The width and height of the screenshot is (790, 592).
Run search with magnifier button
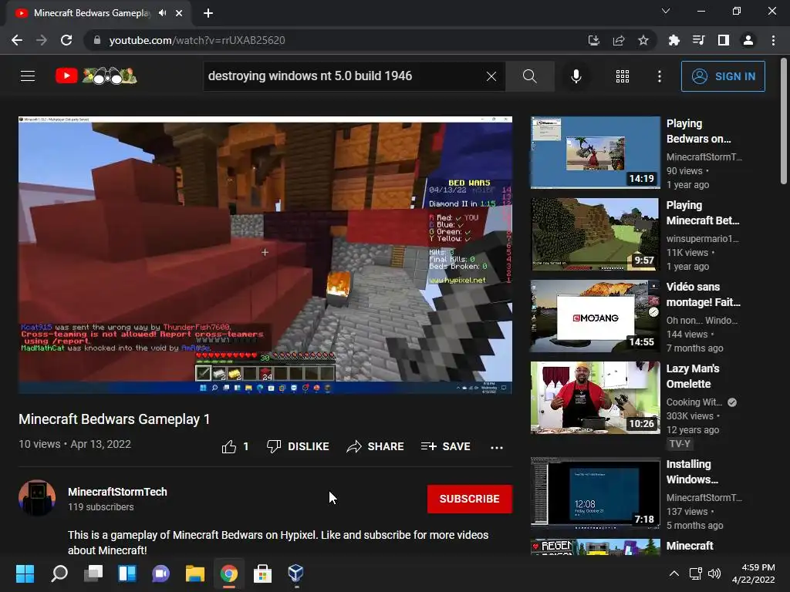(x=529, y=76)
